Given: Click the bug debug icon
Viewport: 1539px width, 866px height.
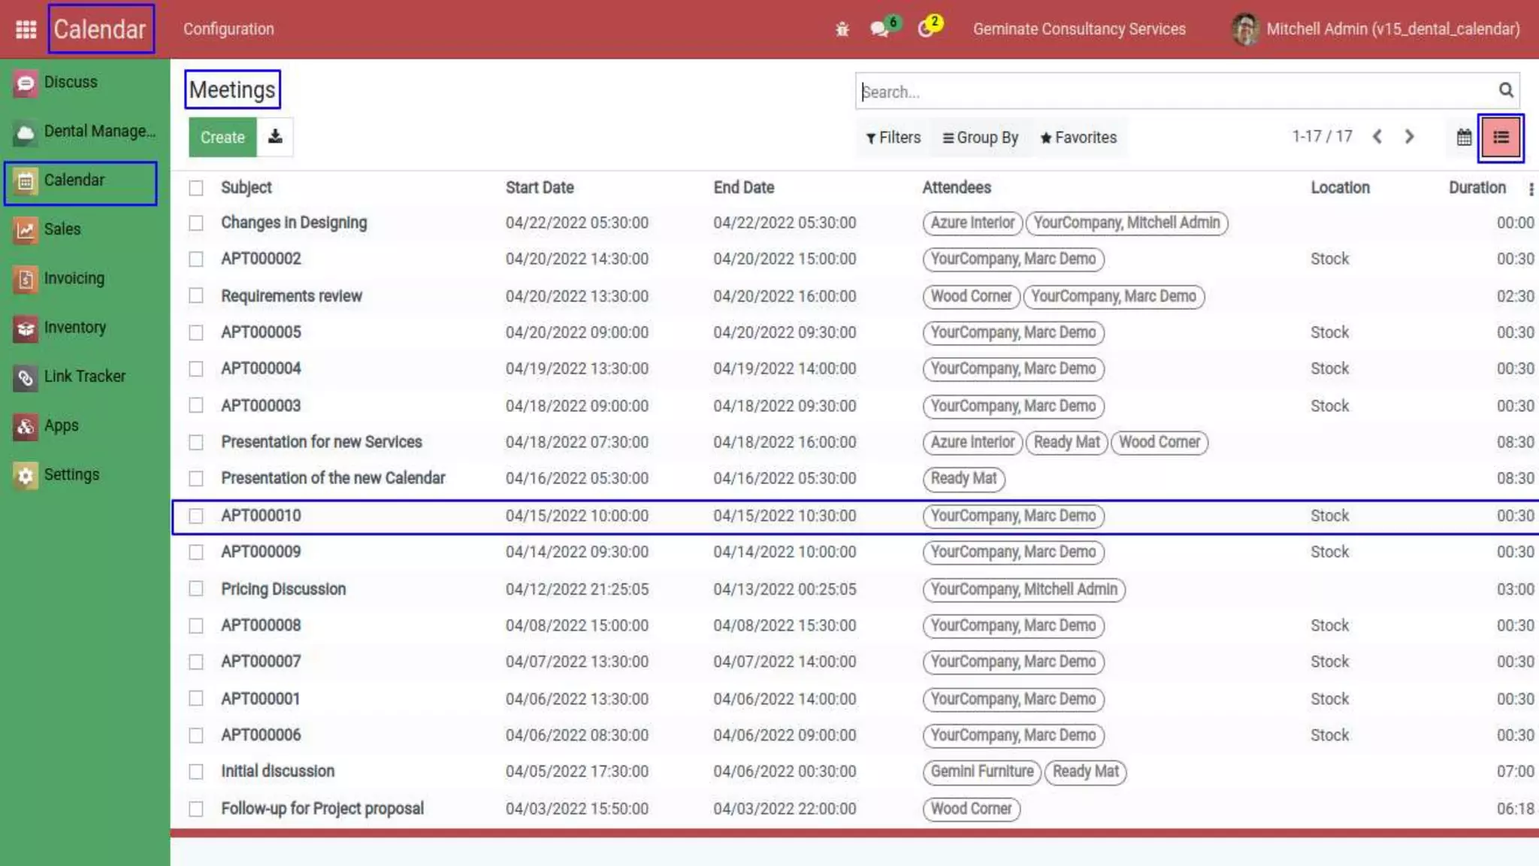Looking at the screenshot, I should pos(842,29).
